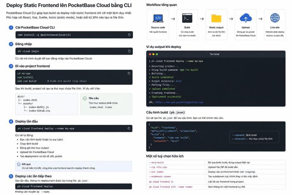
Task: Copy the cd my-spa code block
Action: (129, 73)
